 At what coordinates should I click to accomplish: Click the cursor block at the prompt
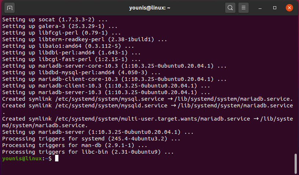56,158
